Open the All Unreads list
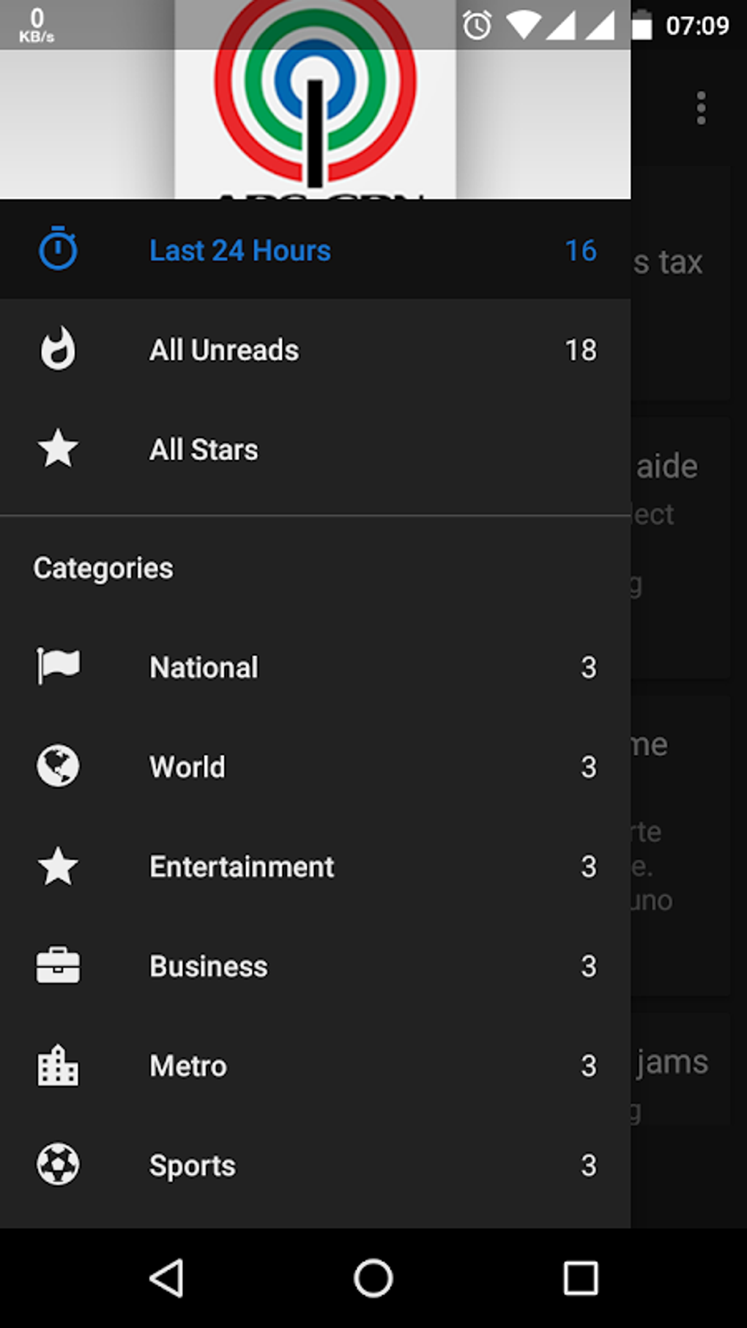The height and width of the screenshot is (1328, 747). pos(224,350)
